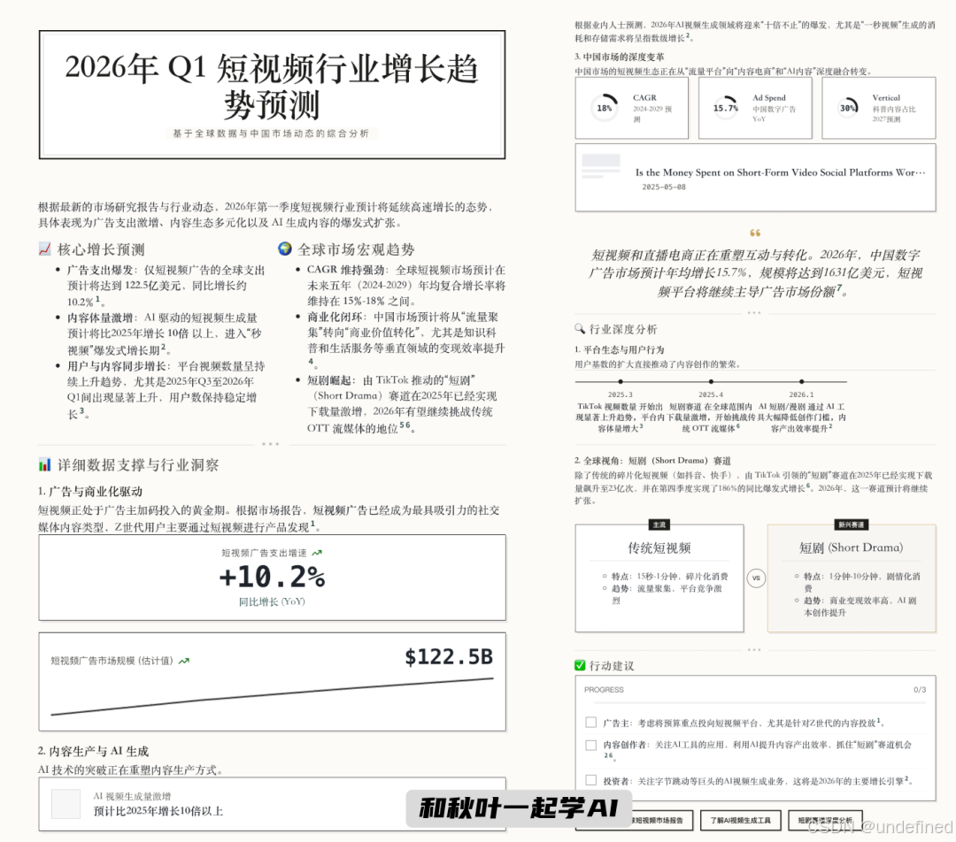Click the heading 1. 广告与商业化驱动

coord(89,491)
